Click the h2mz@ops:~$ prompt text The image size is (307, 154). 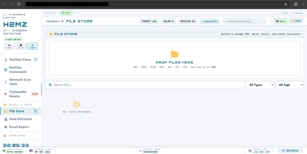pyautogui.click(x=55, y=21)
